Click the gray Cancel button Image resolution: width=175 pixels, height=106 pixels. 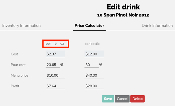[122, 99]
